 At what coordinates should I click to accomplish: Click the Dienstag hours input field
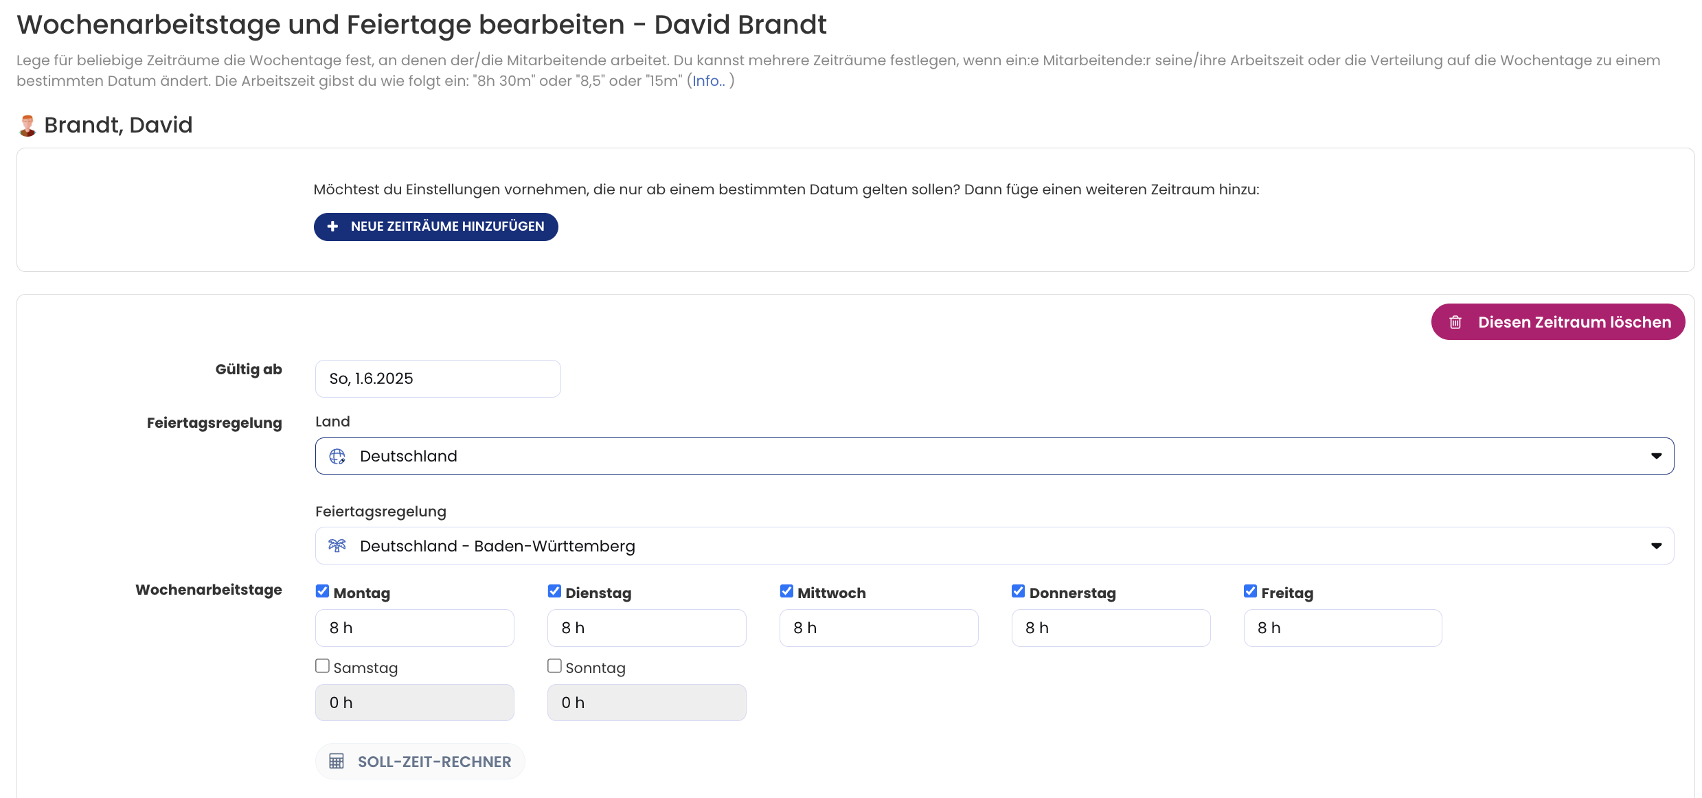coord(646,628)
